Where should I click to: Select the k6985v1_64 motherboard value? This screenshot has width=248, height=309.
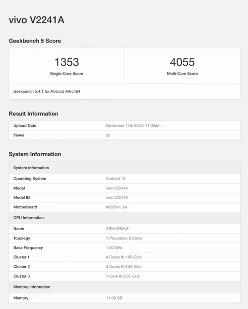117,207
